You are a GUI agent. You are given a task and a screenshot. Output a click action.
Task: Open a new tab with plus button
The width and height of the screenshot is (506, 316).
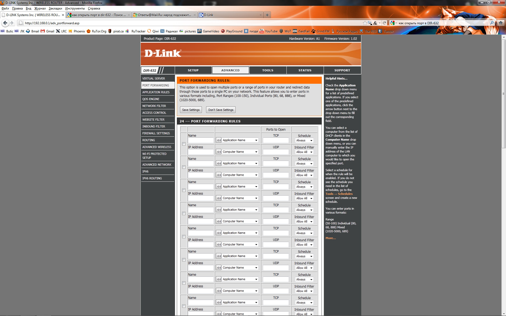click(x=267, y=15)
